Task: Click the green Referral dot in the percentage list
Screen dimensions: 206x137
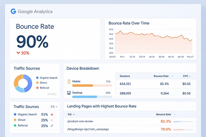Action: coord(15,125)
